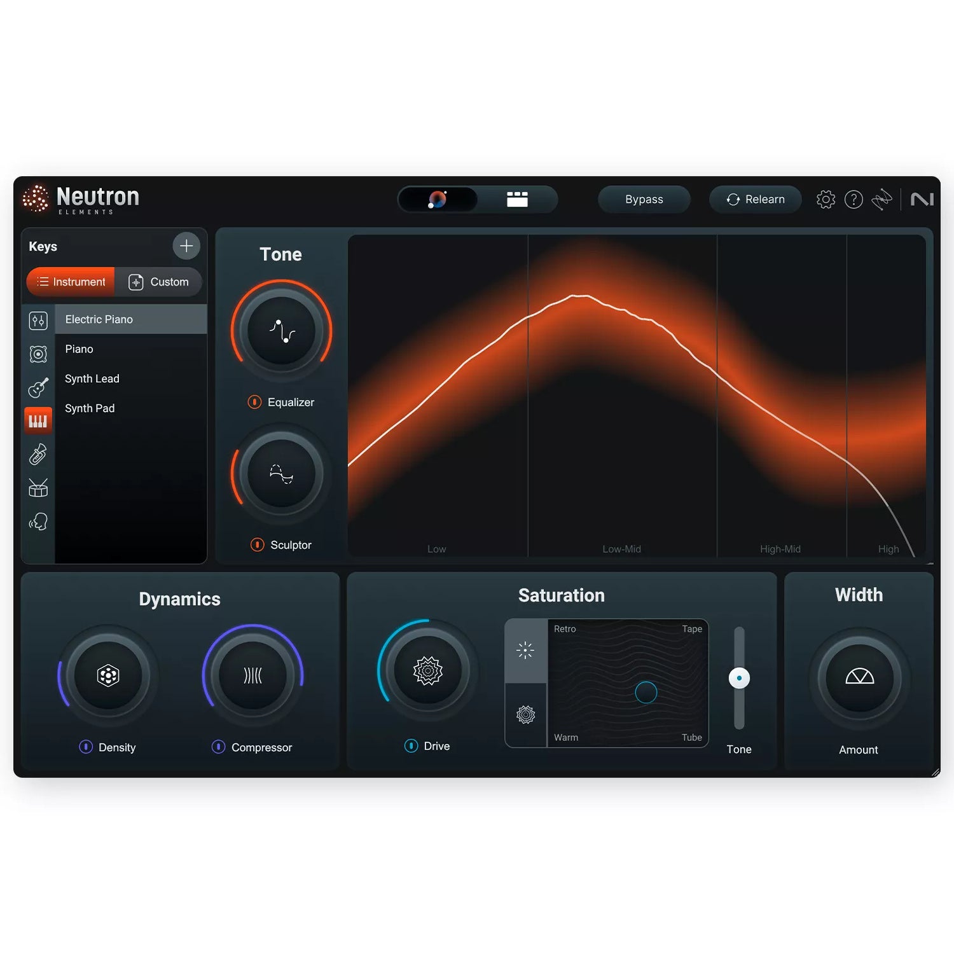954x954 pixels.
Task: Click the Compressor knob
Action: [252, 675]
